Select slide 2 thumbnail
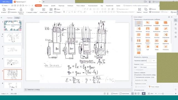178x100 pixels. point(13,38)
